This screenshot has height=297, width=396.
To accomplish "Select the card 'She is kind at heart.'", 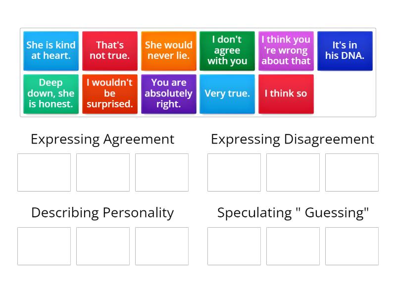I will tap(50, 50).
